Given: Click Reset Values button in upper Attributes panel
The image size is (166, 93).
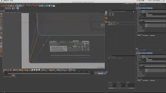Looking at the screenshot, I should coord(152,36).
